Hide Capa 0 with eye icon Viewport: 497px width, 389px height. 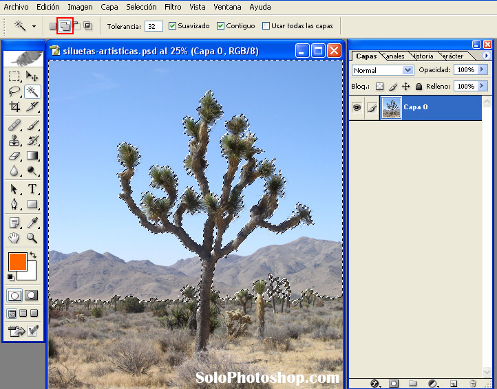coord(357,108)
